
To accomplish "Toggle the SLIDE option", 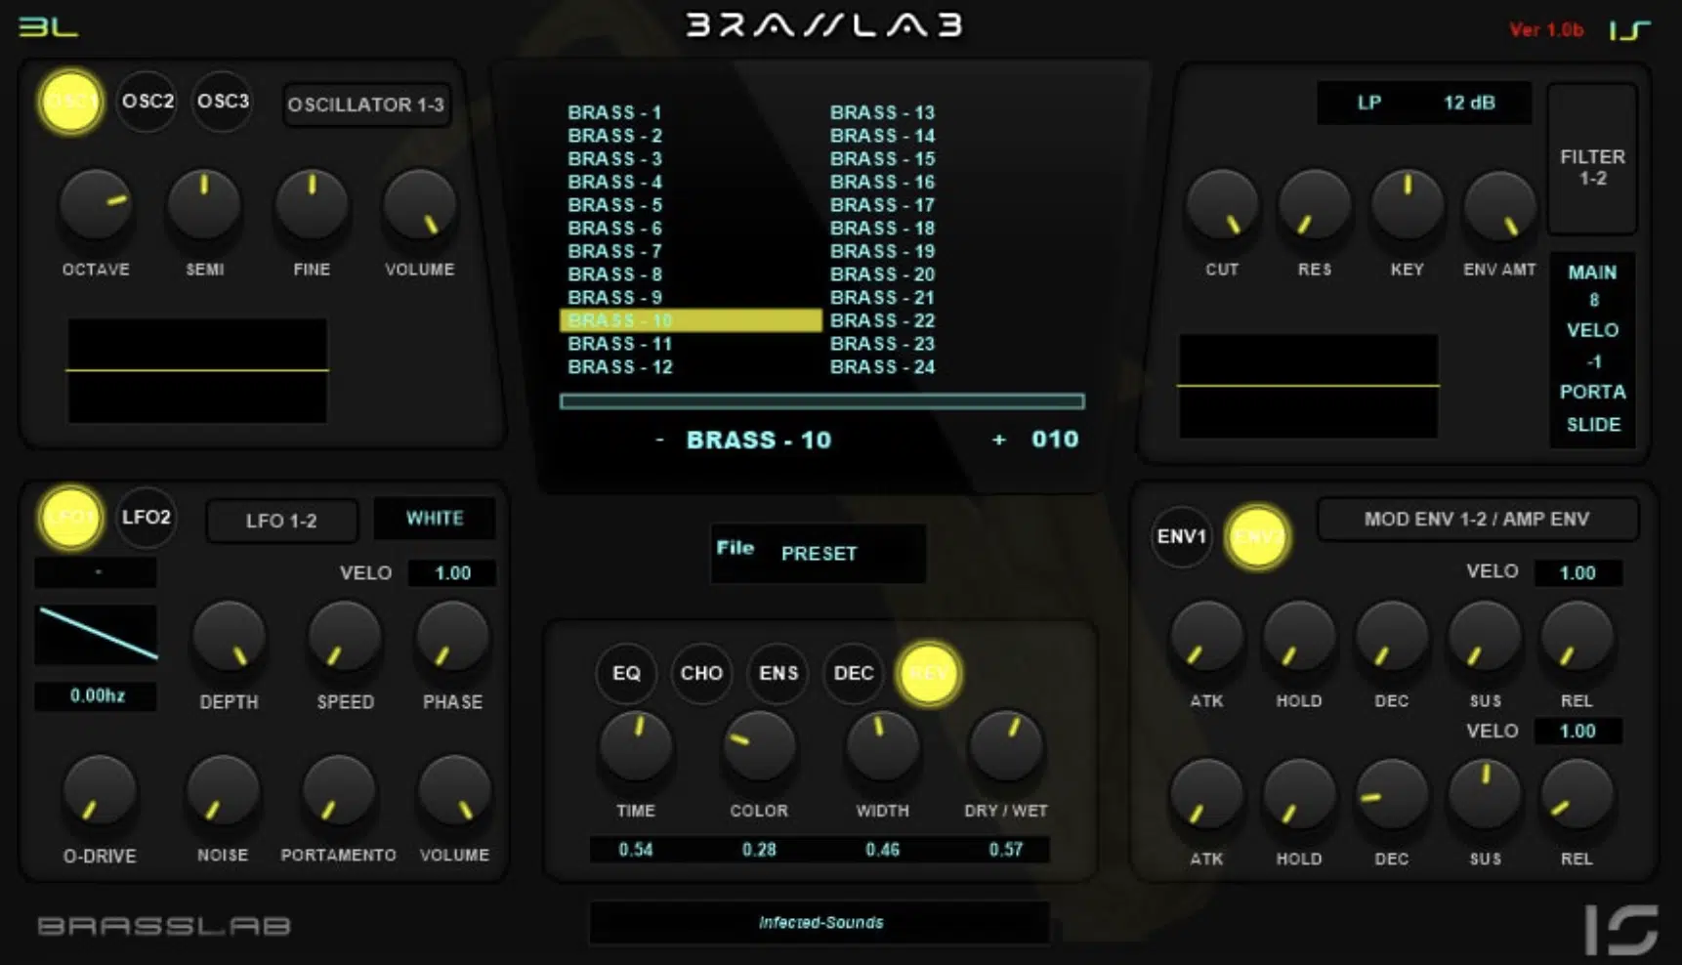I will (x=1593, y=425).
